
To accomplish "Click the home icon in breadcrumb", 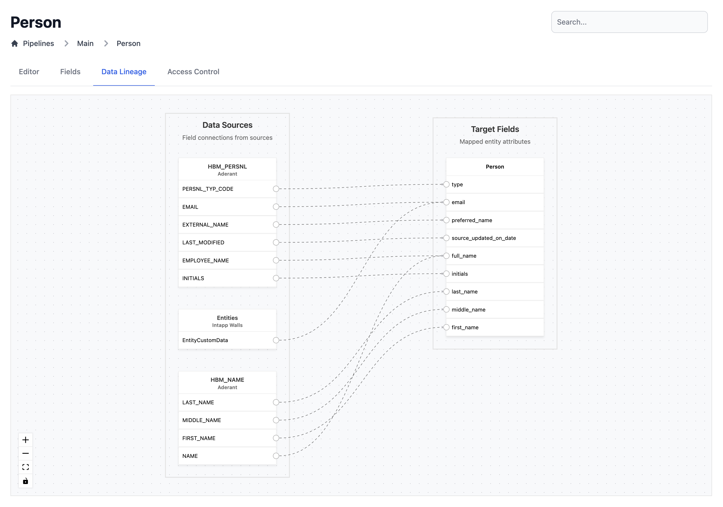I will tap(14, 43).
